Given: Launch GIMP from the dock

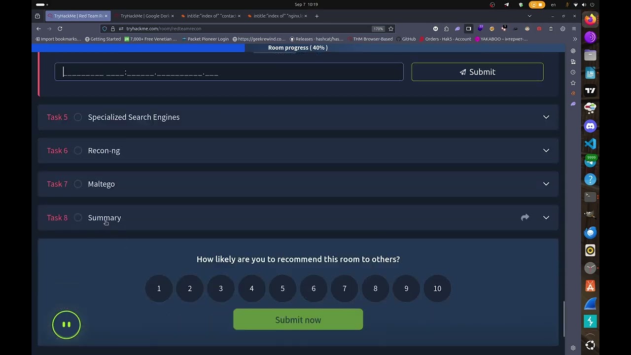Looking at the screenshot, I should pyautogui.click(x=590, y=215).
